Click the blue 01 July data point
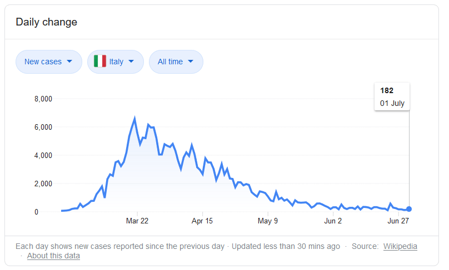 click(409, 209)
